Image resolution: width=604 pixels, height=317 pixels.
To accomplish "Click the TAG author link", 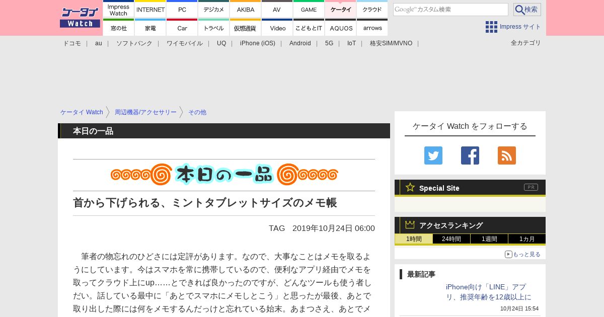I will tap(277, 228).
